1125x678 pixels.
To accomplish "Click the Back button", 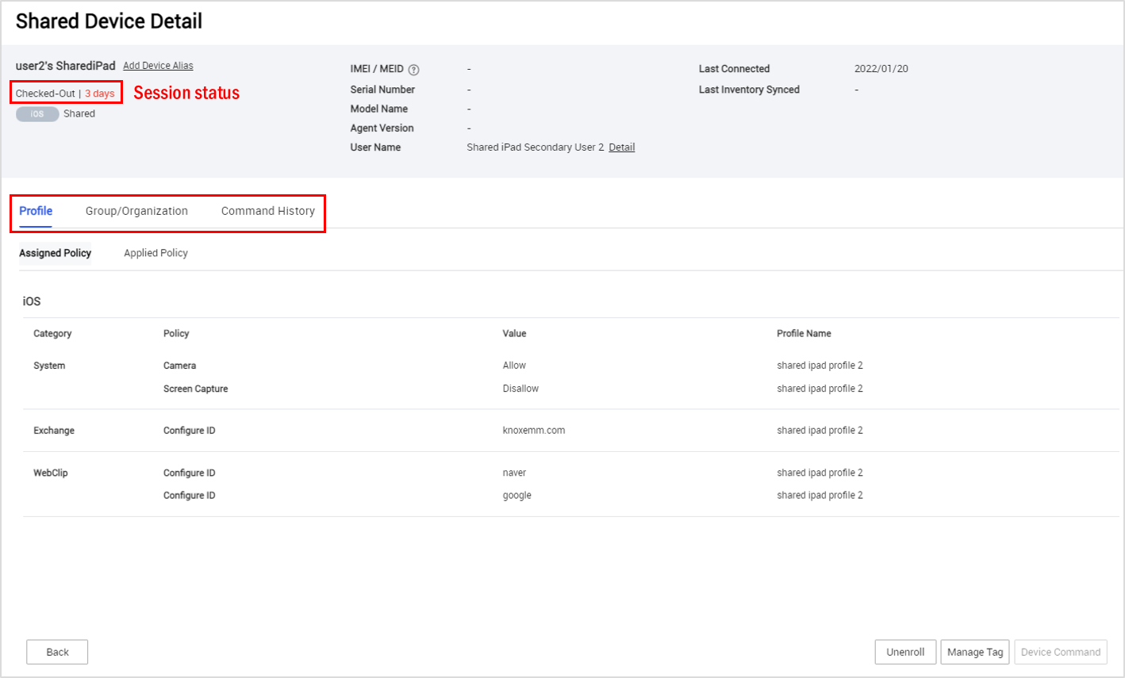I will click(x=56, y=651).
